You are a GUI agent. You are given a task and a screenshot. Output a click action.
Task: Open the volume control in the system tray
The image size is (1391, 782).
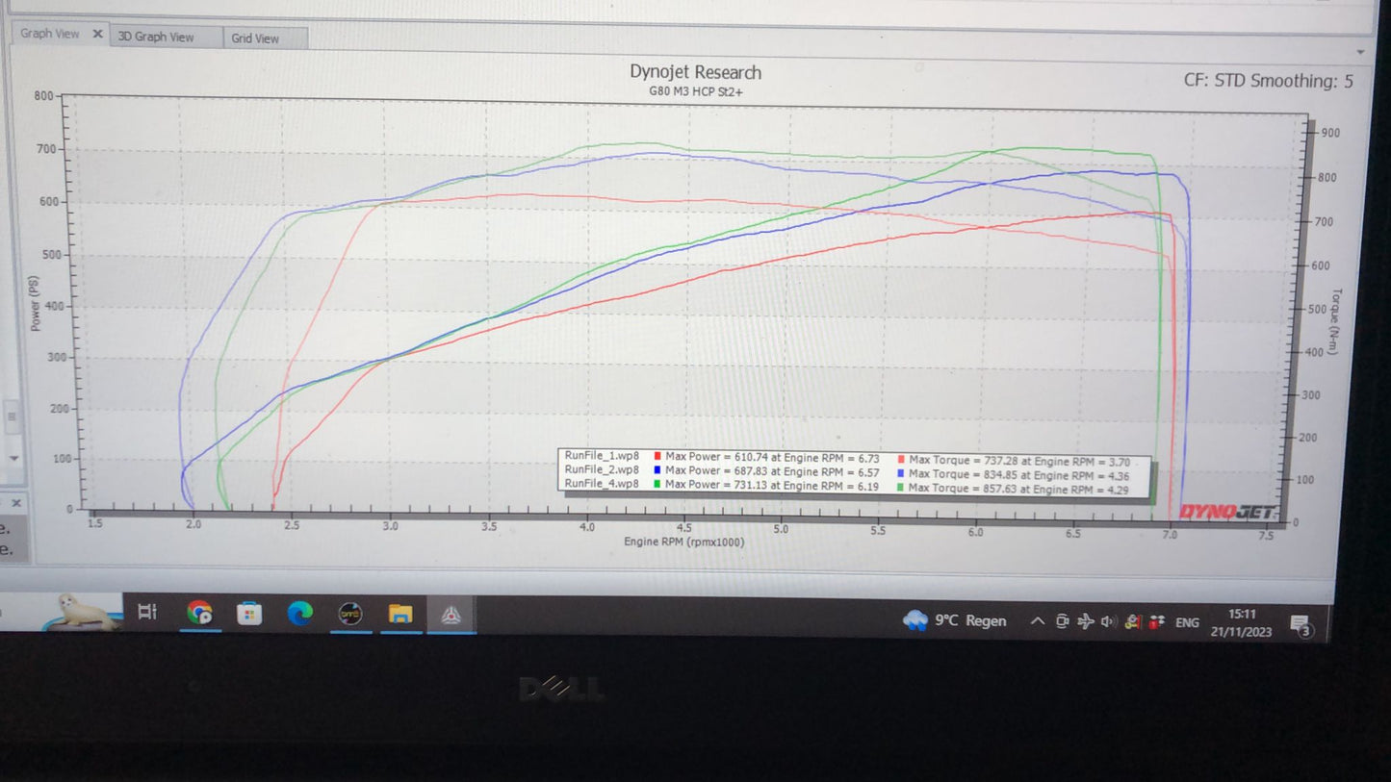pos(1107,621)
